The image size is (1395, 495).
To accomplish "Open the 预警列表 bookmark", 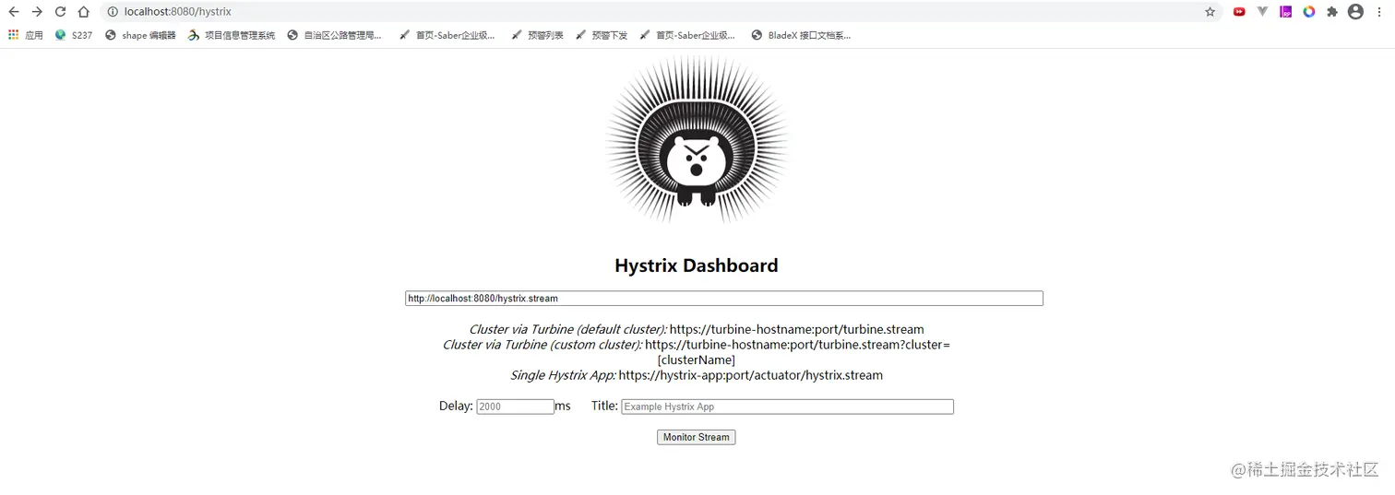I will point(537,35).
